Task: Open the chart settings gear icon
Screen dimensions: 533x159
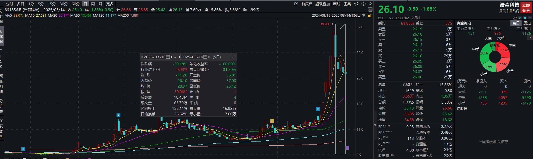Action: tap(356, 4)
